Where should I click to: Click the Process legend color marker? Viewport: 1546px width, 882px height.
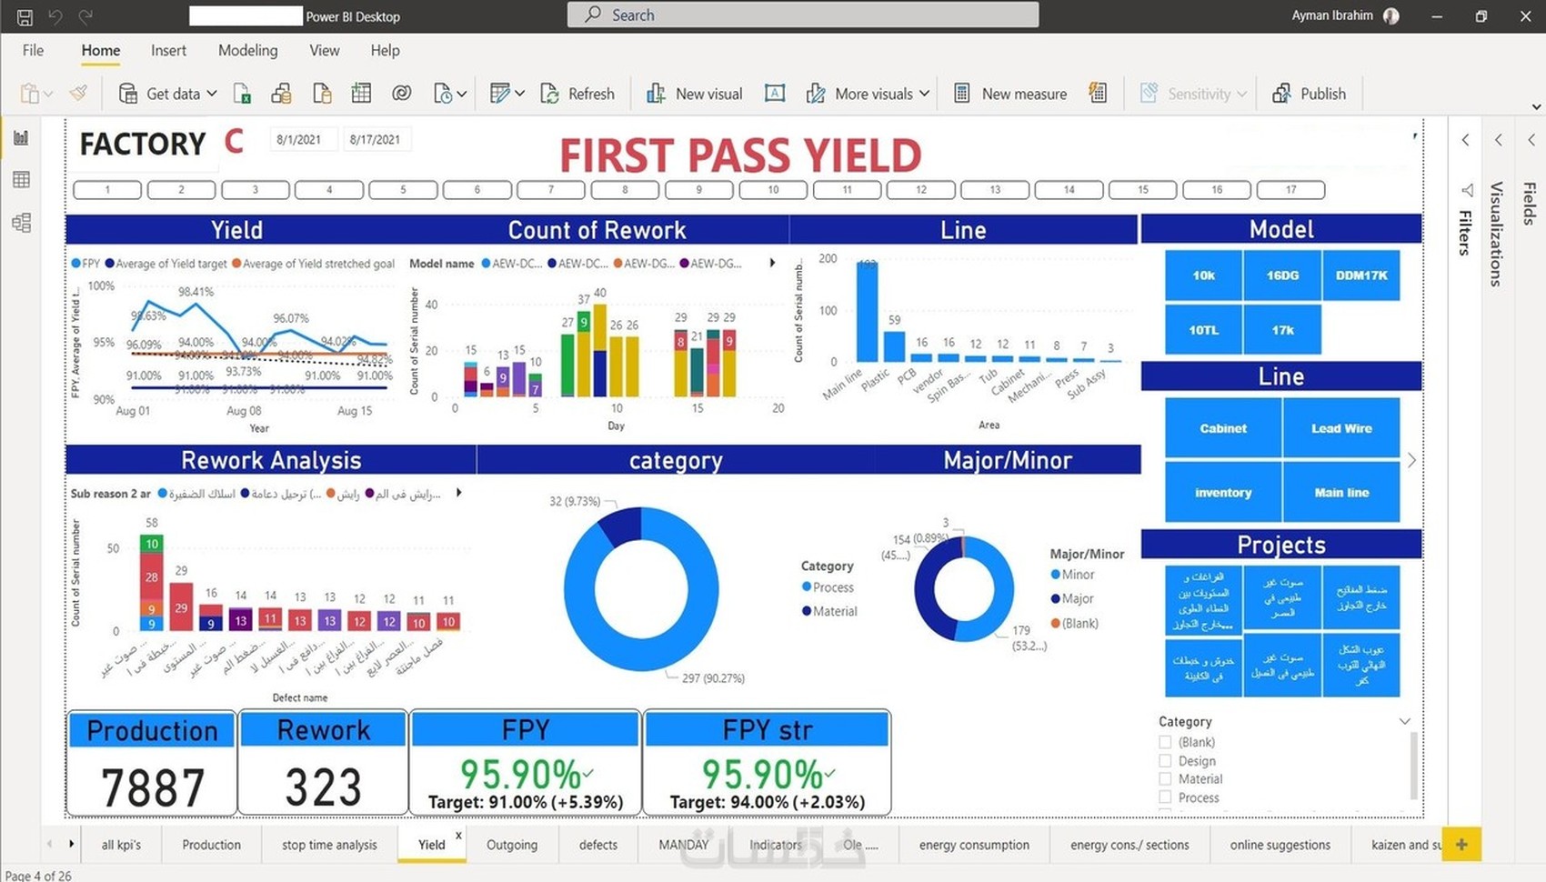tap(807, 587)
